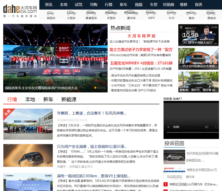Seek on the video progress bar

click(x=192, y=132)
